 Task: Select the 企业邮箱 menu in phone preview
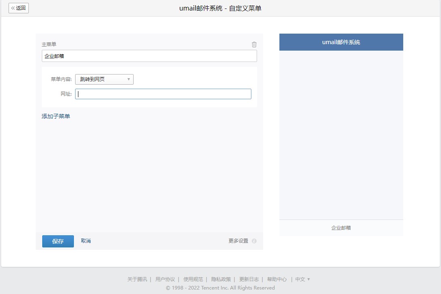click(x=341, y=228)
